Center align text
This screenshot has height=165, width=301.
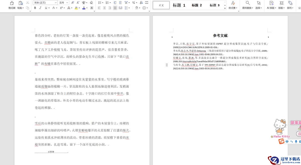tap(104, 8)
